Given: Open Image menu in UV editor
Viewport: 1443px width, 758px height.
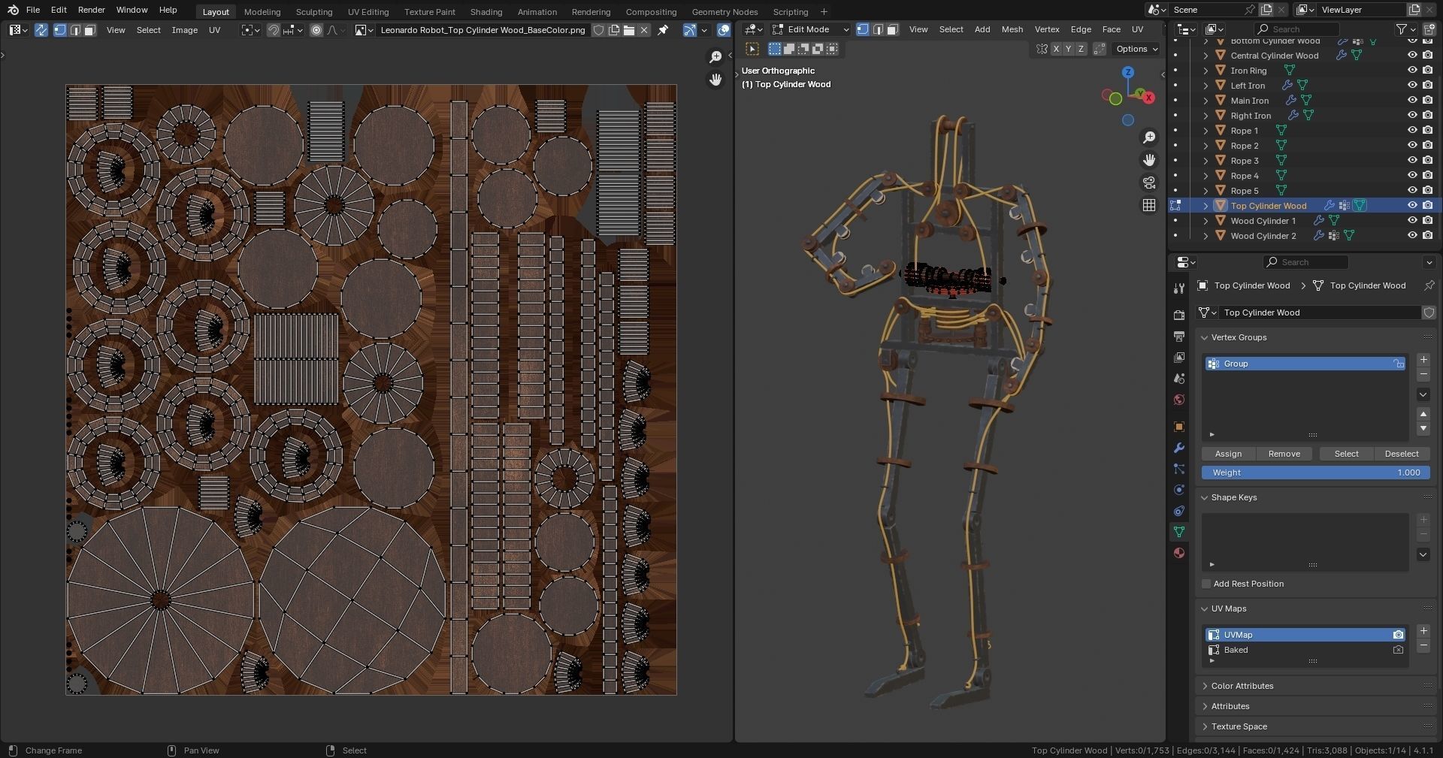Looking at the screenshot, I should (x=184, y=30).
